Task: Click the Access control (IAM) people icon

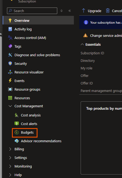Action: click(10, 38)
